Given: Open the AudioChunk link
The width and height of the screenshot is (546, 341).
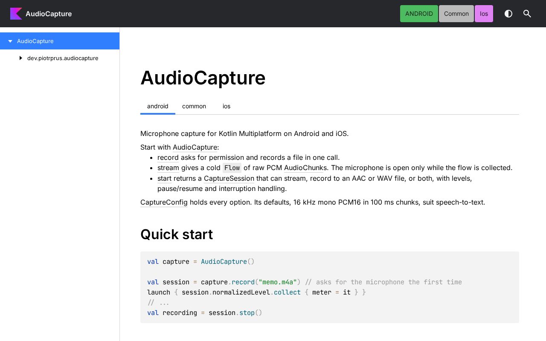Looking at the screenshot, I should (x=304, y=168).
